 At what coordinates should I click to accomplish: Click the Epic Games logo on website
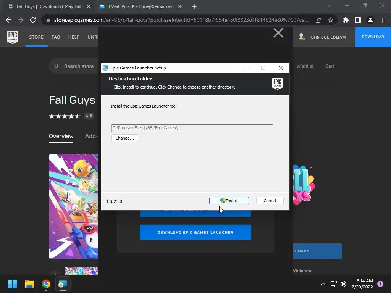point(13,37)
